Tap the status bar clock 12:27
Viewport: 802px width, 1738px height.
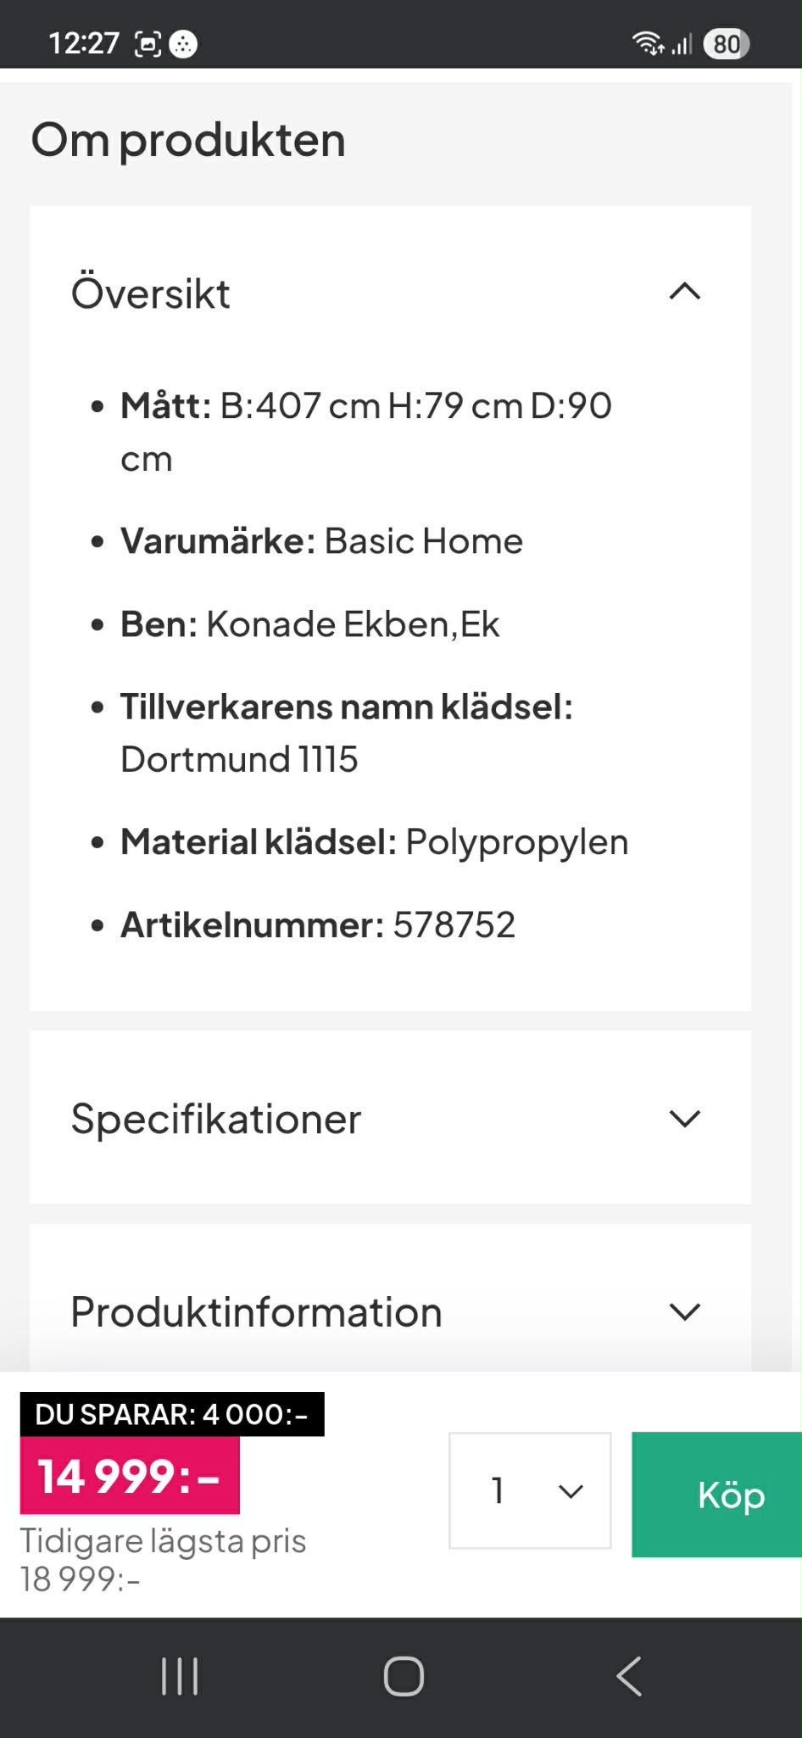tap(84, 43)
